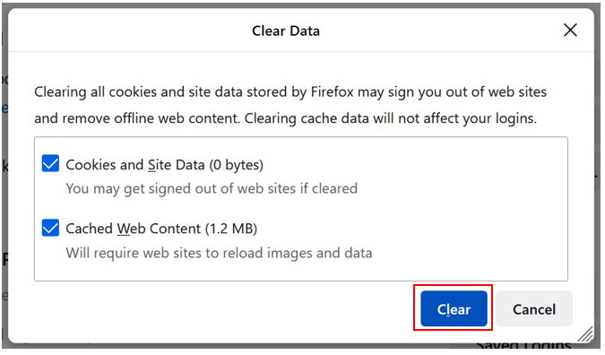Uncheck the Cached Web Content checkbox
Image resolution: width=605 pixels, height=355 pixels.
point(50,228)
